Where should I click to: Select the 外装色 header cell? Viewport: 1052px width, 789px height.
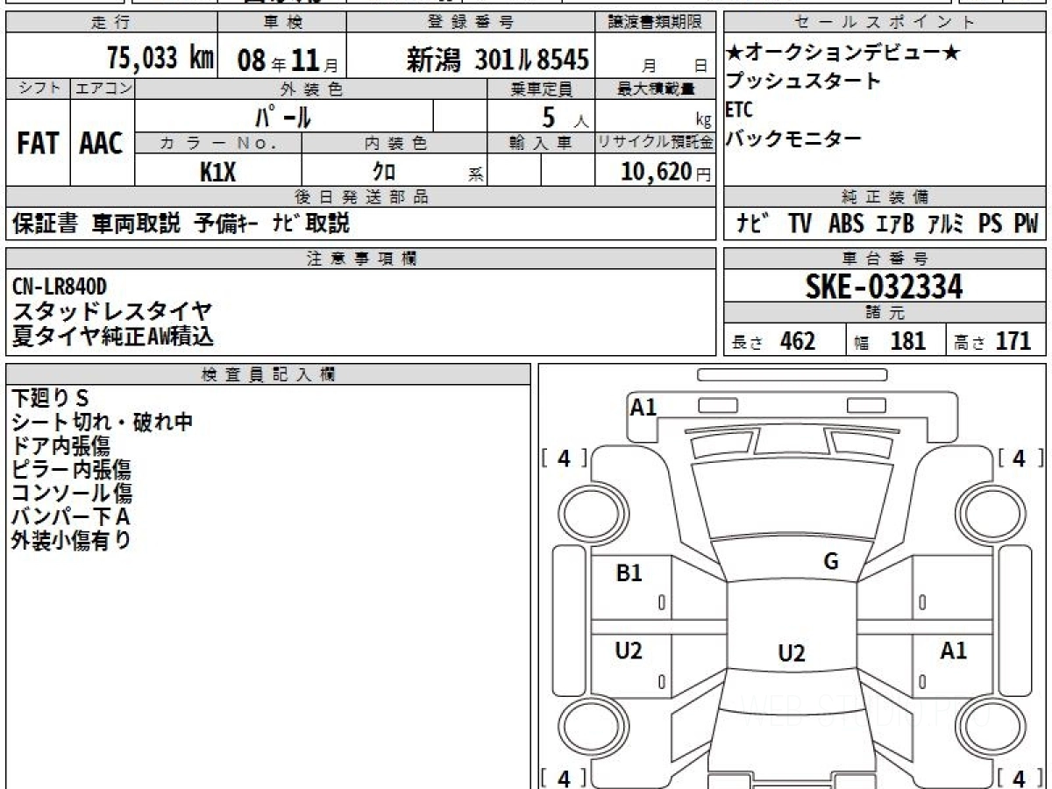(x=311, y=89)
